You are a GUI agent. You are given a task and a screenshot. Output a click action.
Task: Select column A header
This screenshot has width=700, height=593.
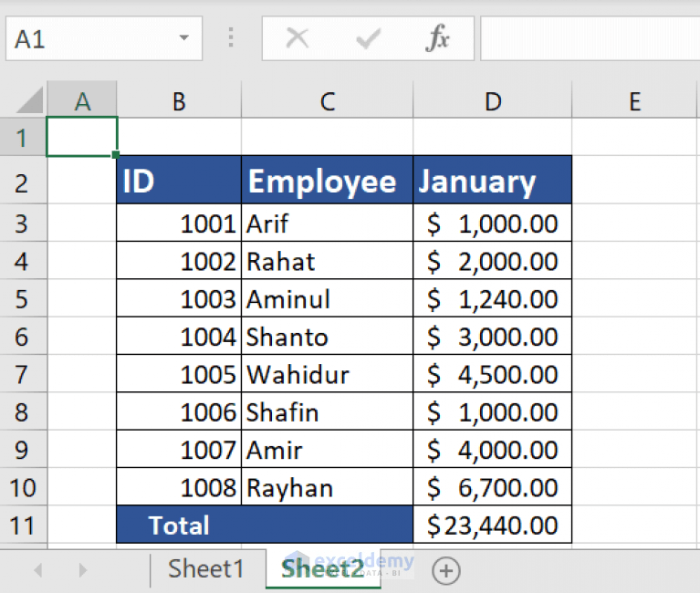tap(82, 100)
